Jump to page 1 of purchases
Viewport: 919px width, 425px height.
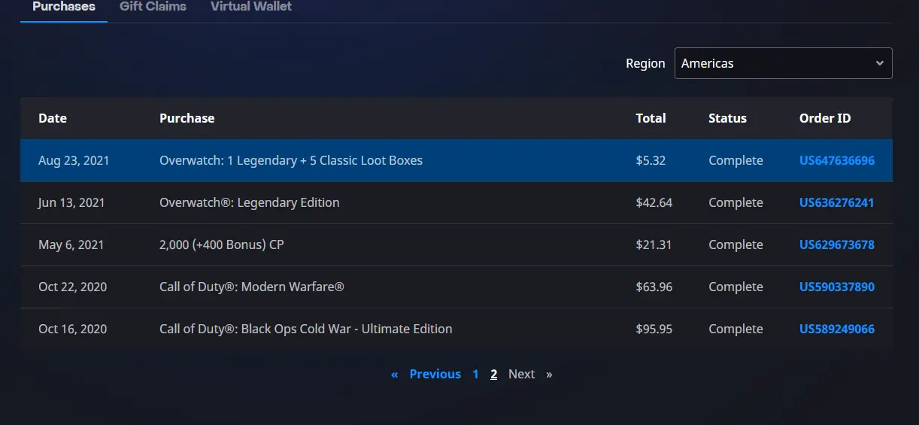[475, 375]
